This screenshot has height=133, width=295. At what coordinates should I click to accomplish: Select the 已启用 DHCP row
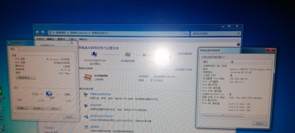pos(237,75)
